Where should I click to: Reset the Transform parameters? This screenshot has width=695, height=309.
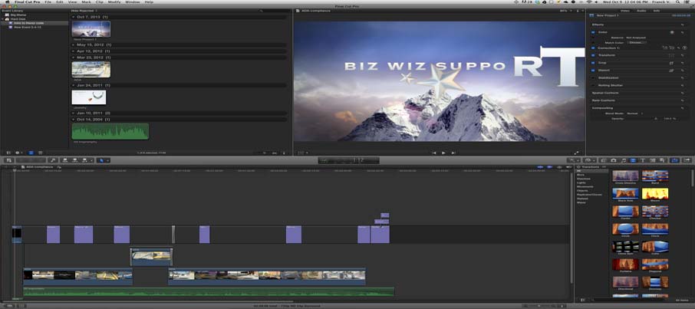tap(682, 55)
